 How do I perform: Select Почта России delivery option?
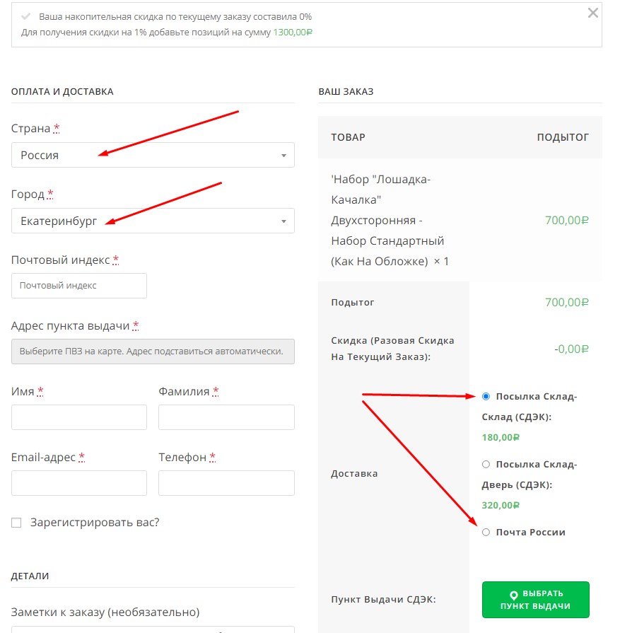pos(486,532)
